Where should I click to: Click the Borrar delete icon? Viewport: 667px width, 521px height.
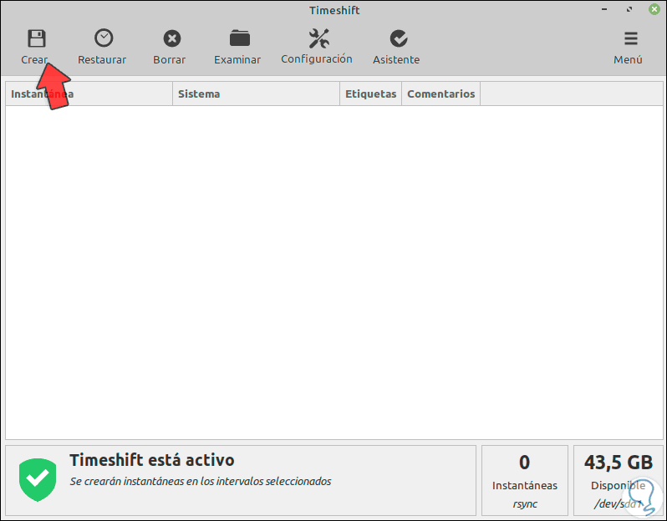(172, 38)
